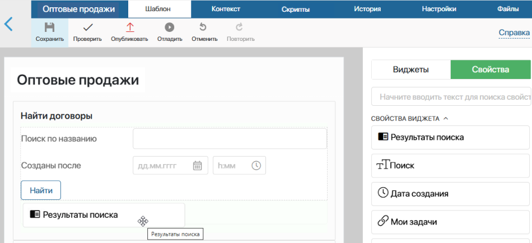Image resolution: width=532 pixels, height=243 pixels.
Task: Select the Поиск string property
Action: click(x=451, y=166)
